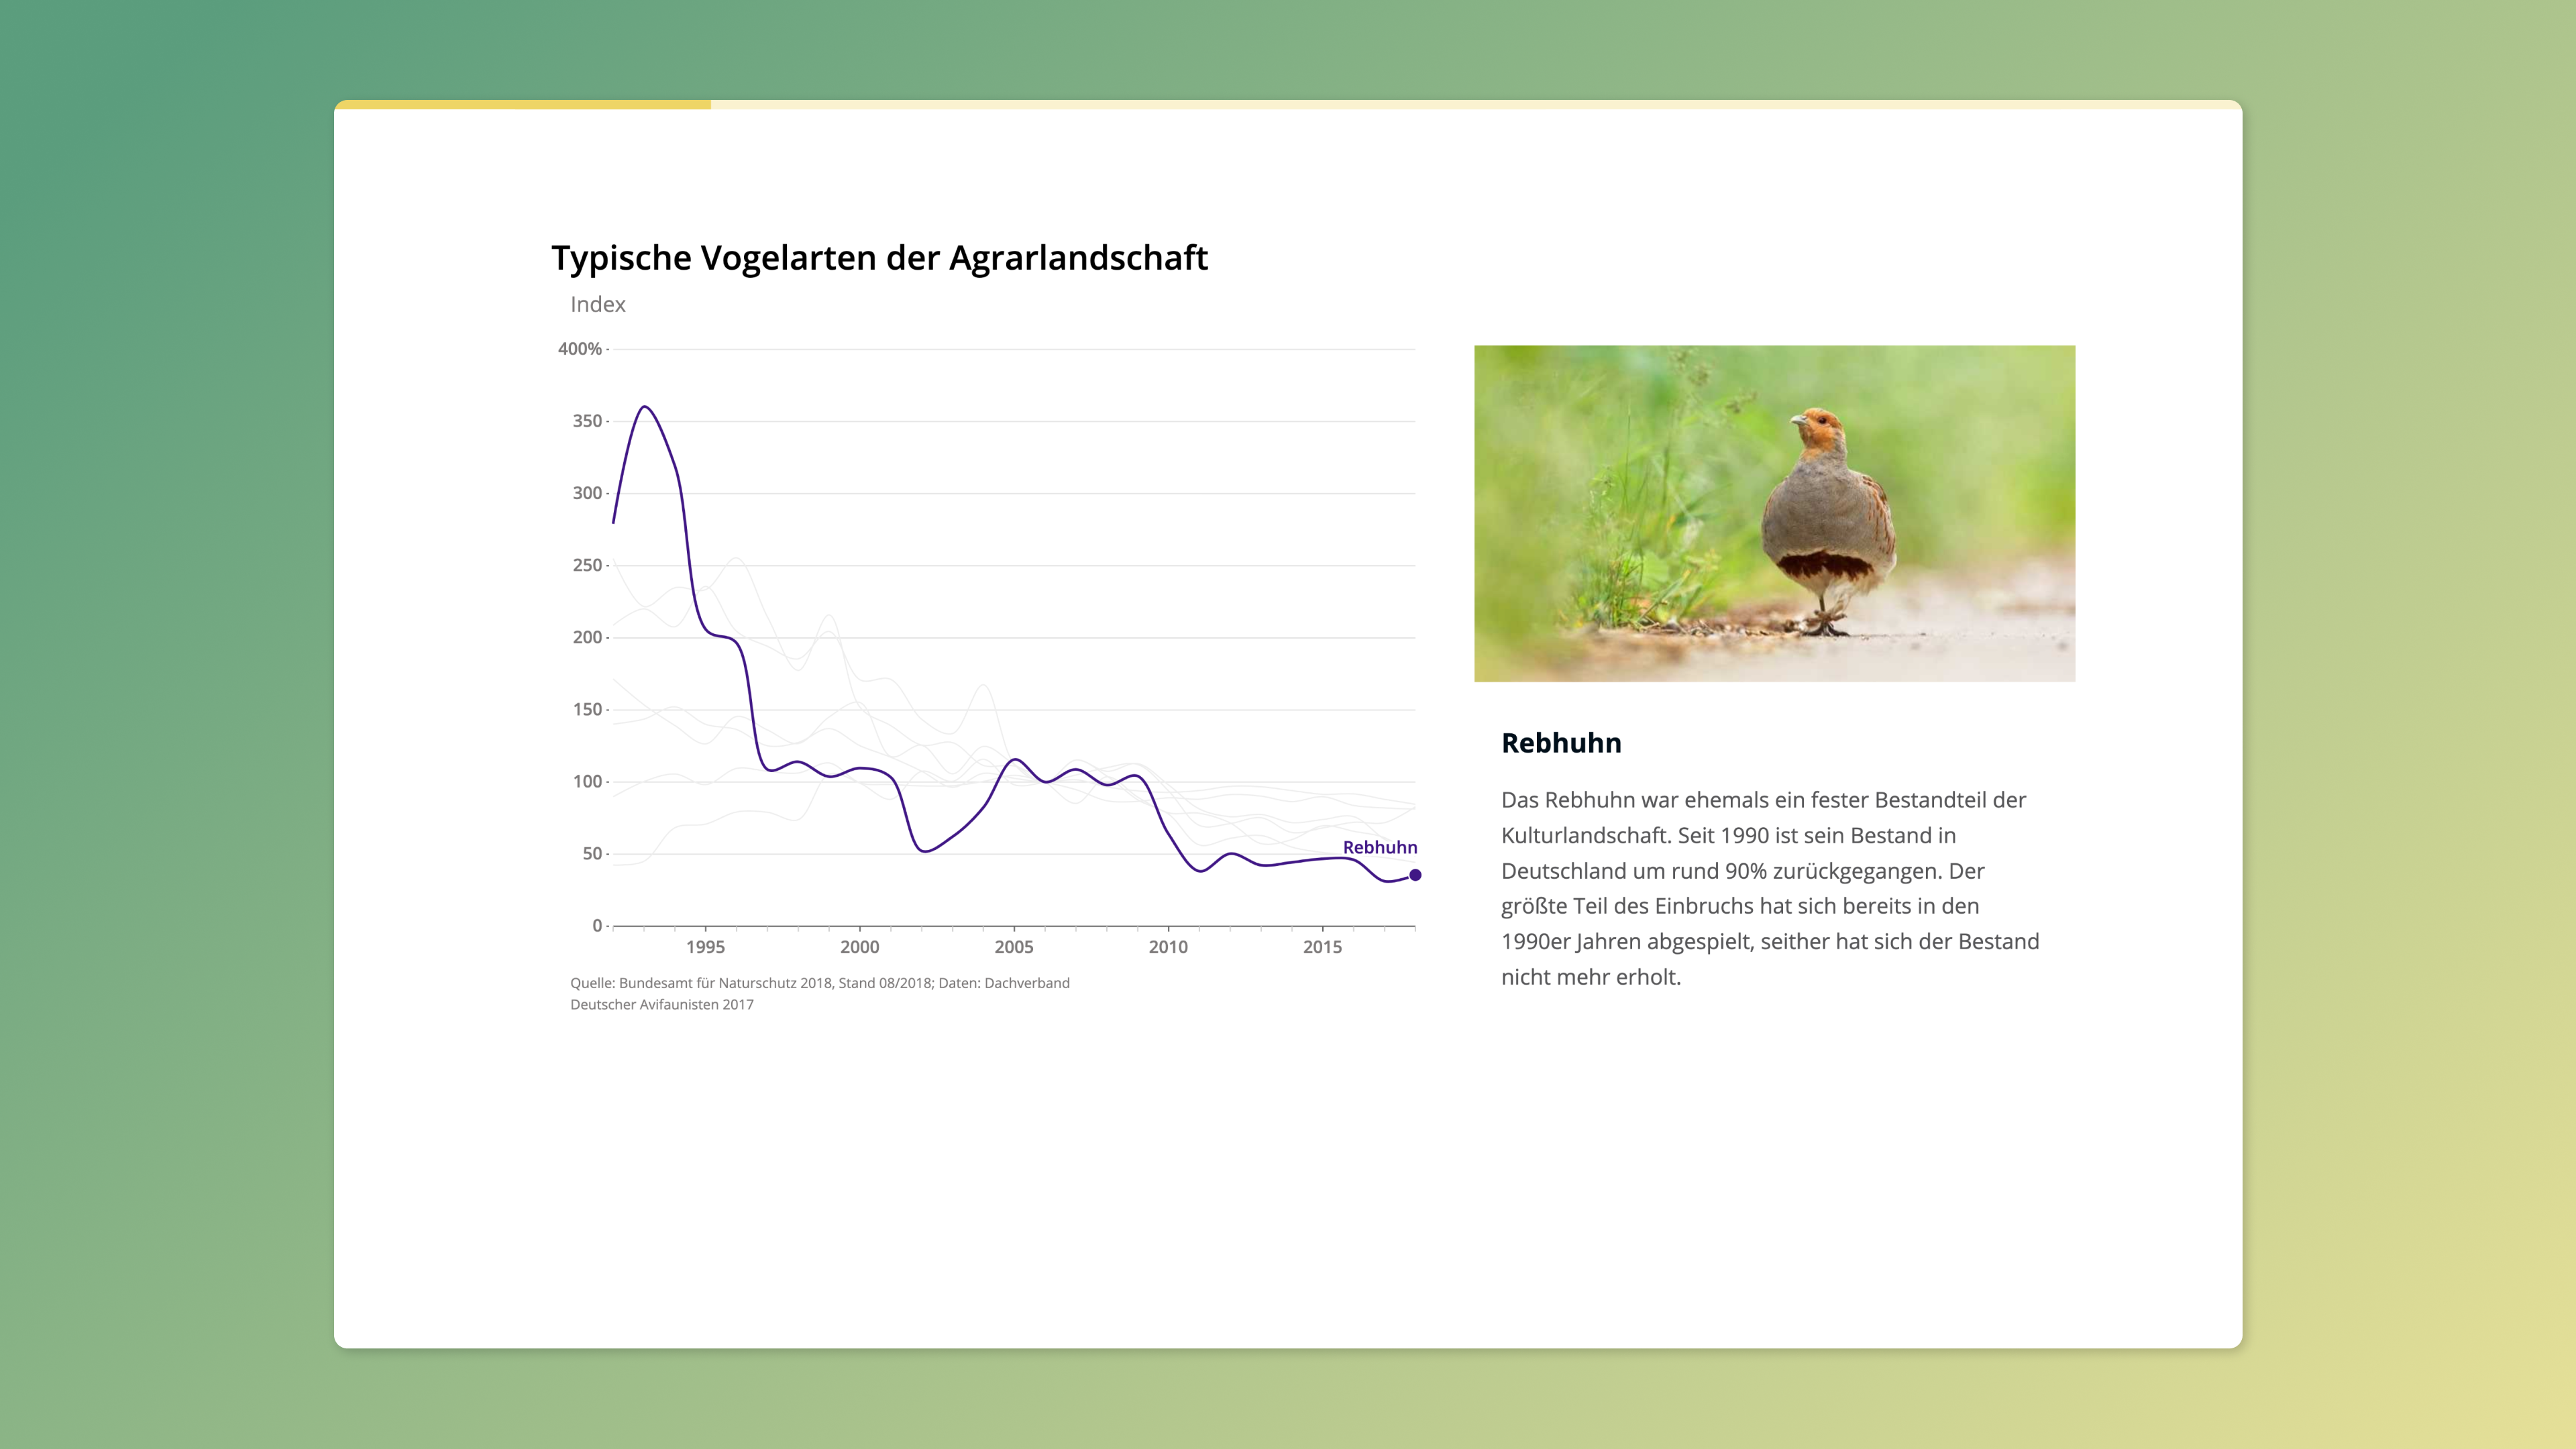The width and height of the screenshot is (2576, 1449).
Task: Click the 2010 x-axis label
Action: point(1168,947)
